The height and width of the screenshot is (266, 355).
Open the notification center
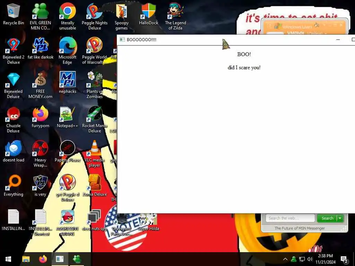pos(344,259)
